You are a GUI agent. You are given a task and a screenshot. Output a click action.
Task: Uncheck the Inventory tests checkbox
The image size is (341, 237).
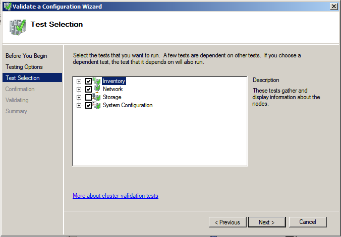88,82
